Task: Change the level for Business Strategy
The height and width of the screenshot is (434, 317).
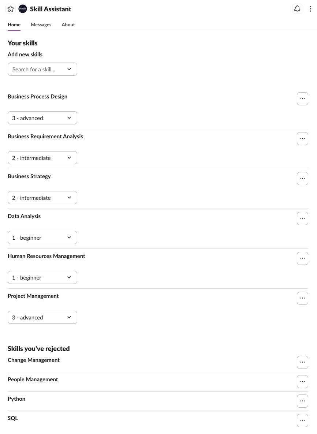Action: 42,198
